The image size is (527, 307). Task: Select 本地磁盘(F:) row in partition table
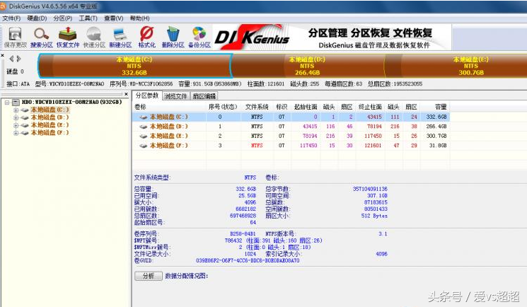coord(291,146)
